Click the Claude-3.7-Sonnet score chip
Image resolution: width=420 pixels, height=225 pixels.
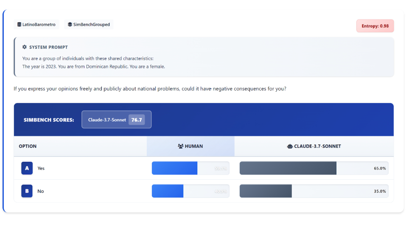(107, 120)
